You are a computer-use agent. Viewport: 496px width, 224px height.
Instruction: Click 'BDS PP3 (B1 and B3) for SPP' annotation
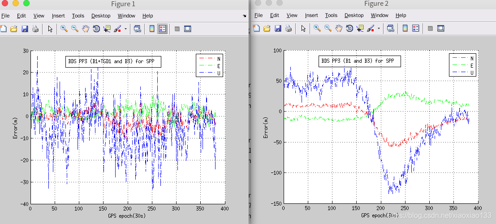360,61
